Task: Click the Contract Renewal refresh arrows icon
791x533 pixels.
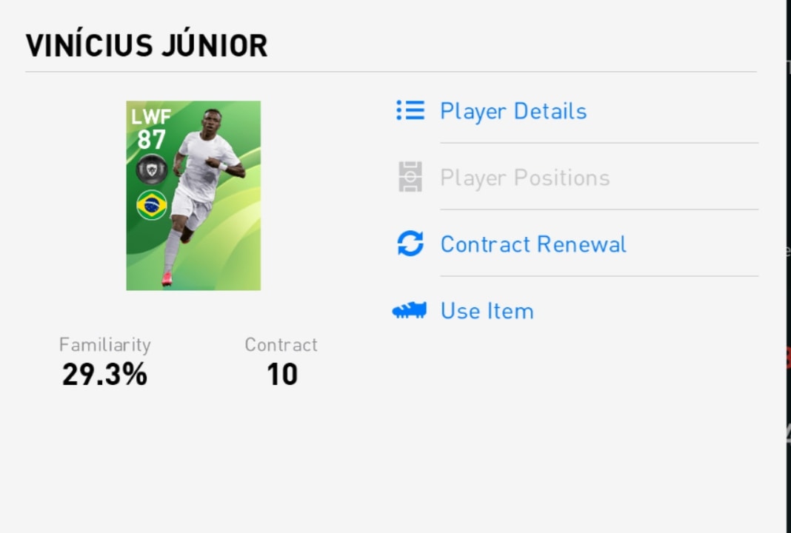Action: 410,244
